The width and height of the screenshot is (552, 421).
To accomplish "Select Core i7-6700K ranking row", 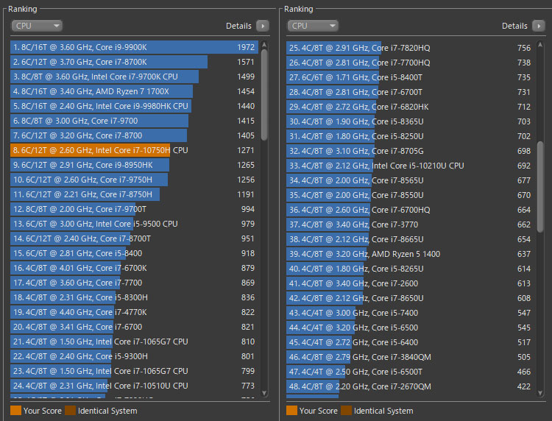I will 135,268.
